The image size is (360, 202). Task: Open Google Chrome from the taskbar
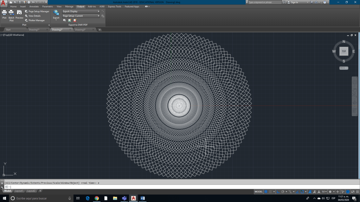[x=97, y=198]
